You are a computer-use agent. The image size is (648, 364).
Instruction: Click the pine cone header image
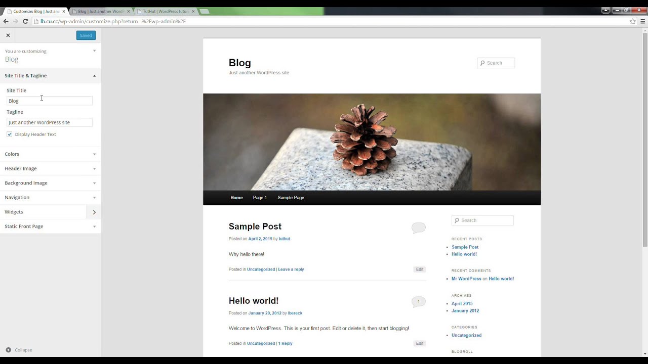(x=372, y=142)
